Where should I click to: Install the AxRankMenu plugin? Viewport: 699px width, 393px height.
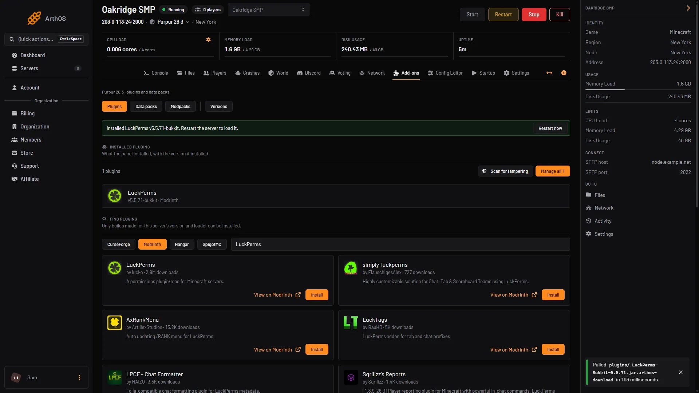tap(317, 349)
